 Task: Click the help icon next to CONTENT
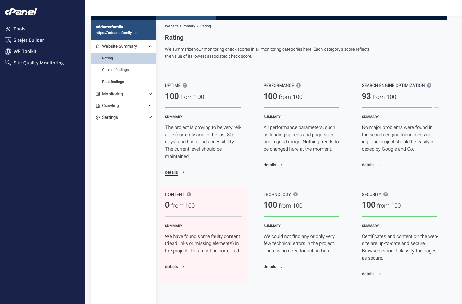189,194
